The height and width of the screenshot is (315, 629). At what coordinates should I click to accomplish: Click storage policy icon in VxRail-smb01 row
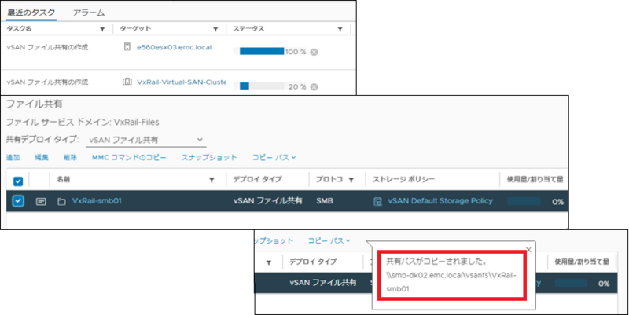[x=377, y=202]
